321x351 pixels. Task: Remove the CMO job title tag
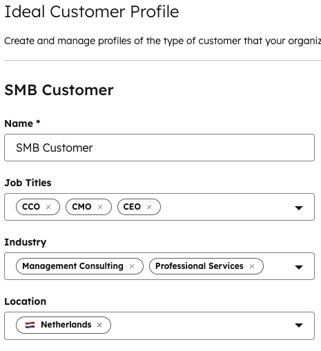pyautogui.click(x=100, y=207)
